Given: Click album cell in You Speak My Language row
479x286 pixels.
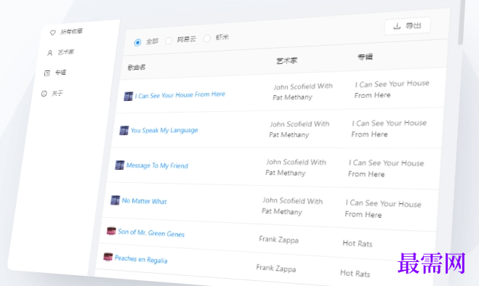Looking at the screenshot, I should (x=389, y=128).
